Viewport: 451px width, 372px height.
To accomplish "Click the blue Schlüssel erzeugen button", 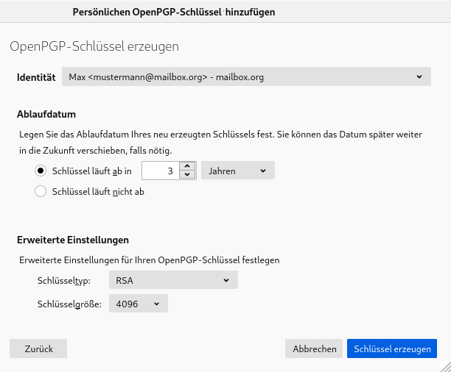I will (392, 348).
